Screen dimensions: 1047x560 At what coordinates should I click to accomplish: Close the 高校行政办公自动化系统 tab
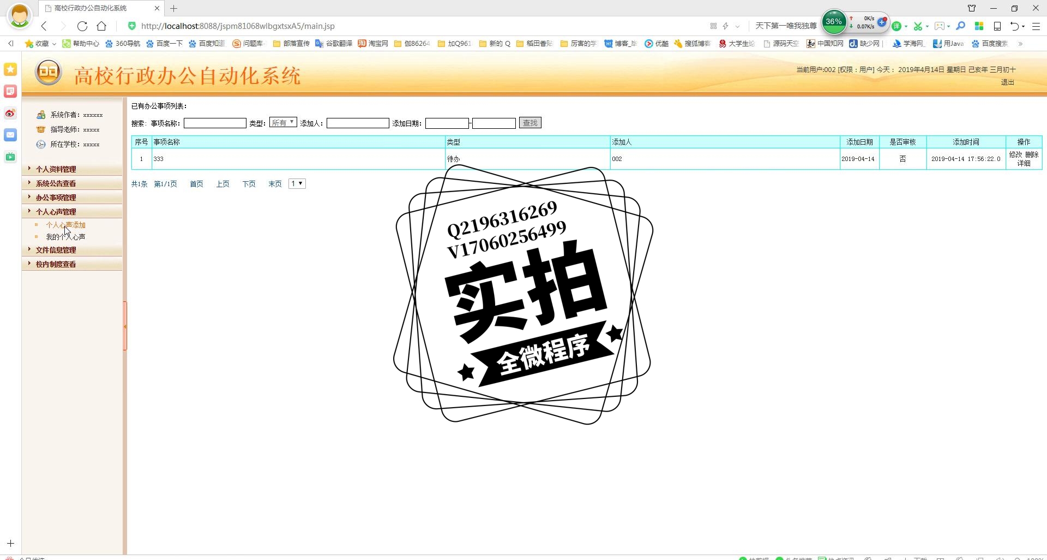coord(157,8)
